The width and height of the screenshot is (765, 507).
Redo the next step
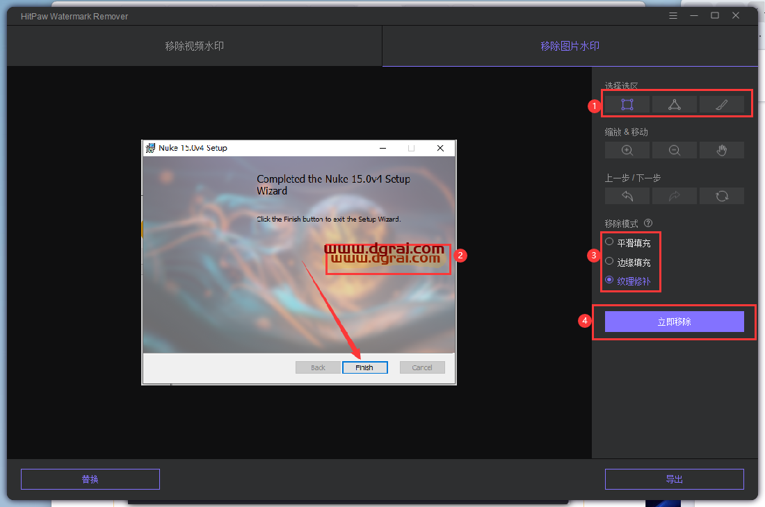[x=675, y=196]
